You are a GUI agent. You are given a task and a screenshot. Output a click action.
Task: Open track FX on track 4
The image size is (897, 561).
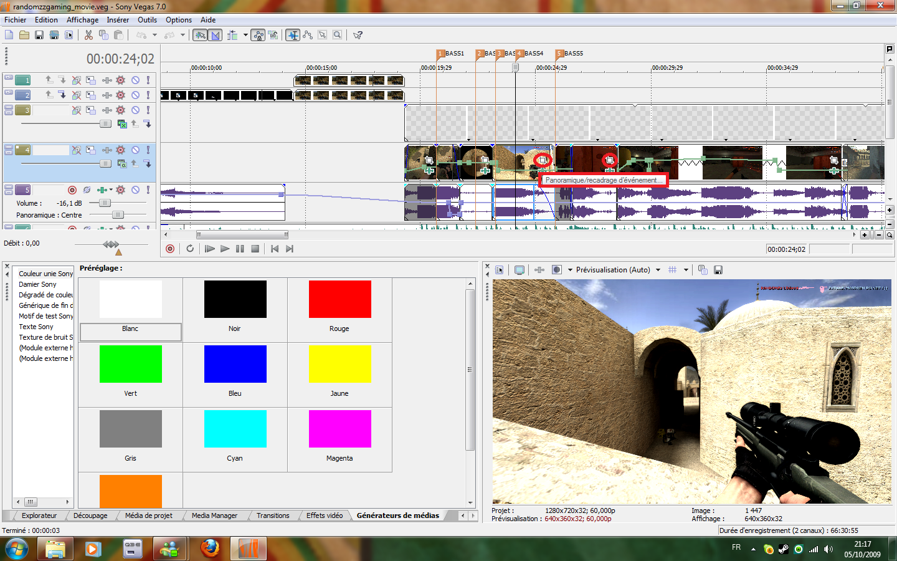point(107,150)
